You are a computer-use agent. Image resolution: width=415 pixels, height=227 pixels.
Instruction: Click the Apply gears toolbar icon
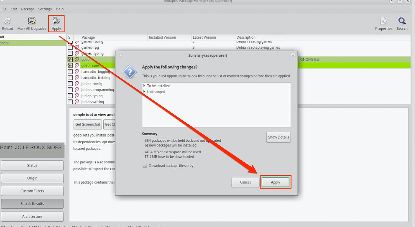pos(56,21)
